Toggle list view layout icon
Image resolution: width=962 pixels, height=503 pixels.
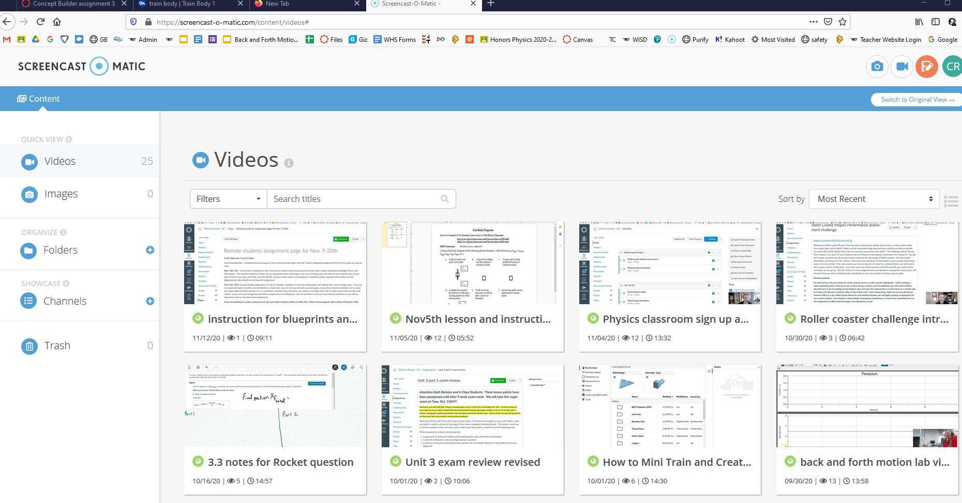(x=951, y=201)
